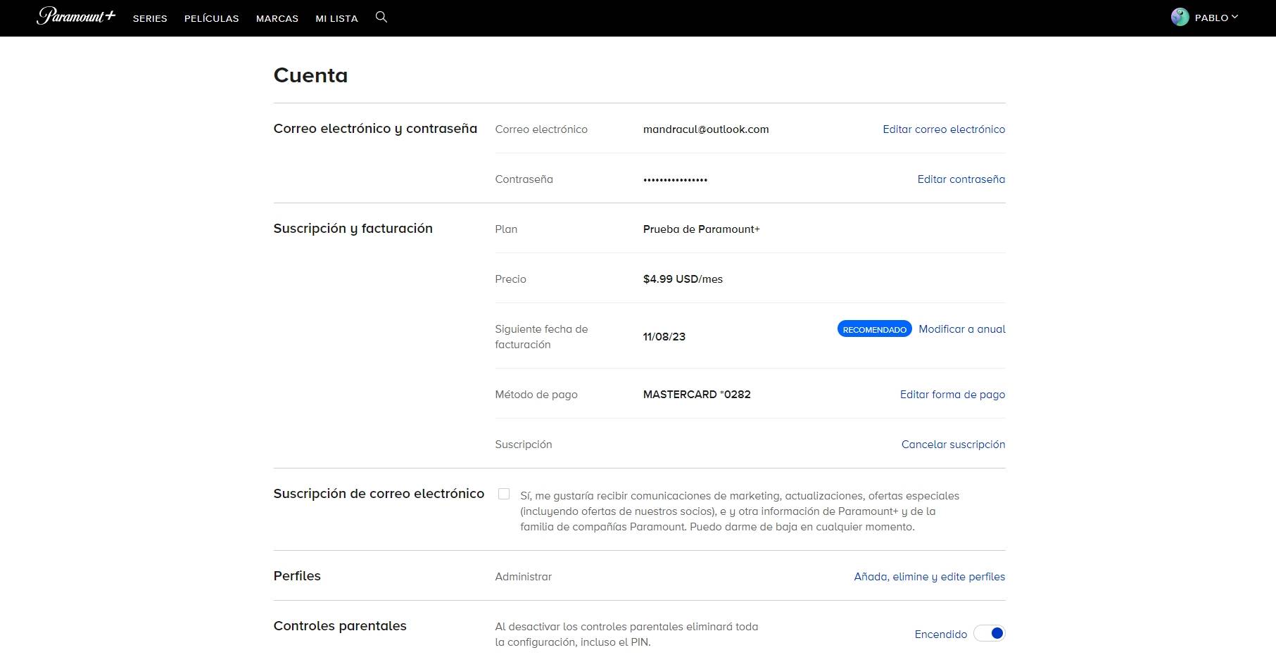Navigate to MI LISTA
The image size is (1276, 657).
pos(336,18)
